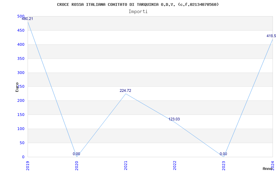Click the 400 y-axis tick label
This screenshot has height=172, width=276.
pyautogui.click(x=21, y=45)
